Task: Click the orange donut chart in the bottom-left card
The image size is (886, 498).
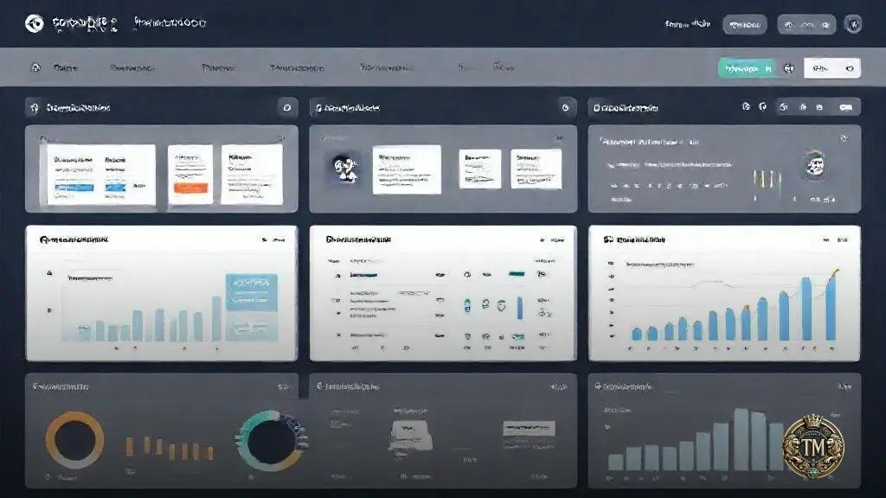Action: click(74, 440)
